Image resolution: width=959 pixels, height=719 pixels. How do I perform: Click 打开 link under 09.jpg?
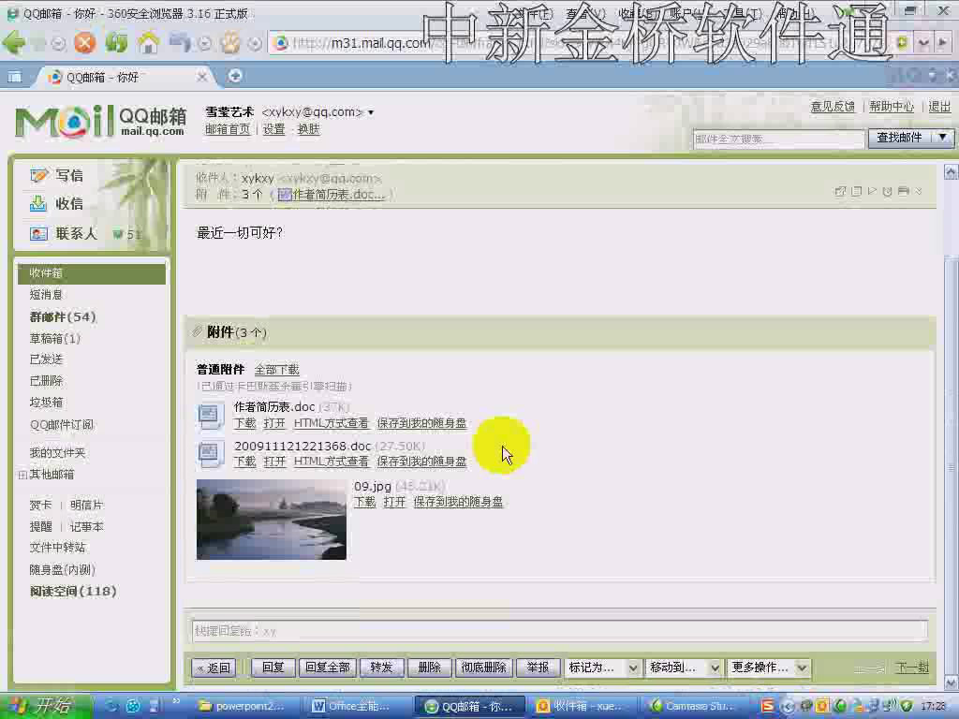(394, 502)
